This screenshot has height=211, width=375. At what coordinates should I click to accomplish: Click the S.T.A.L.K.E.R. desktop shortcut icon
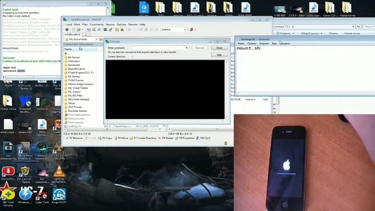click(x=59, y=151)
